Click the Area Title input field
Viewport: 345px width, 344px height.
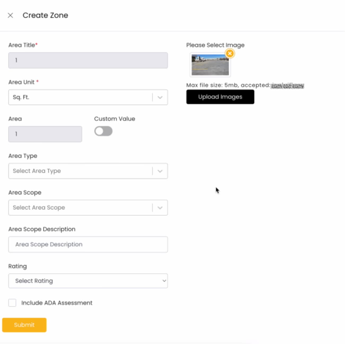pyautogui.click(x=88, y=60)
